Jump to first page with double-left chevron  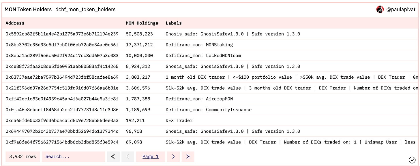(x=113, y=156)
